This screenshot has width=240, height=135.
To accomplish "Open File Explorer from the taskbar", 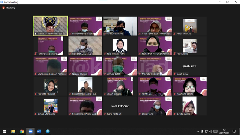I will [x=13, y=132].
